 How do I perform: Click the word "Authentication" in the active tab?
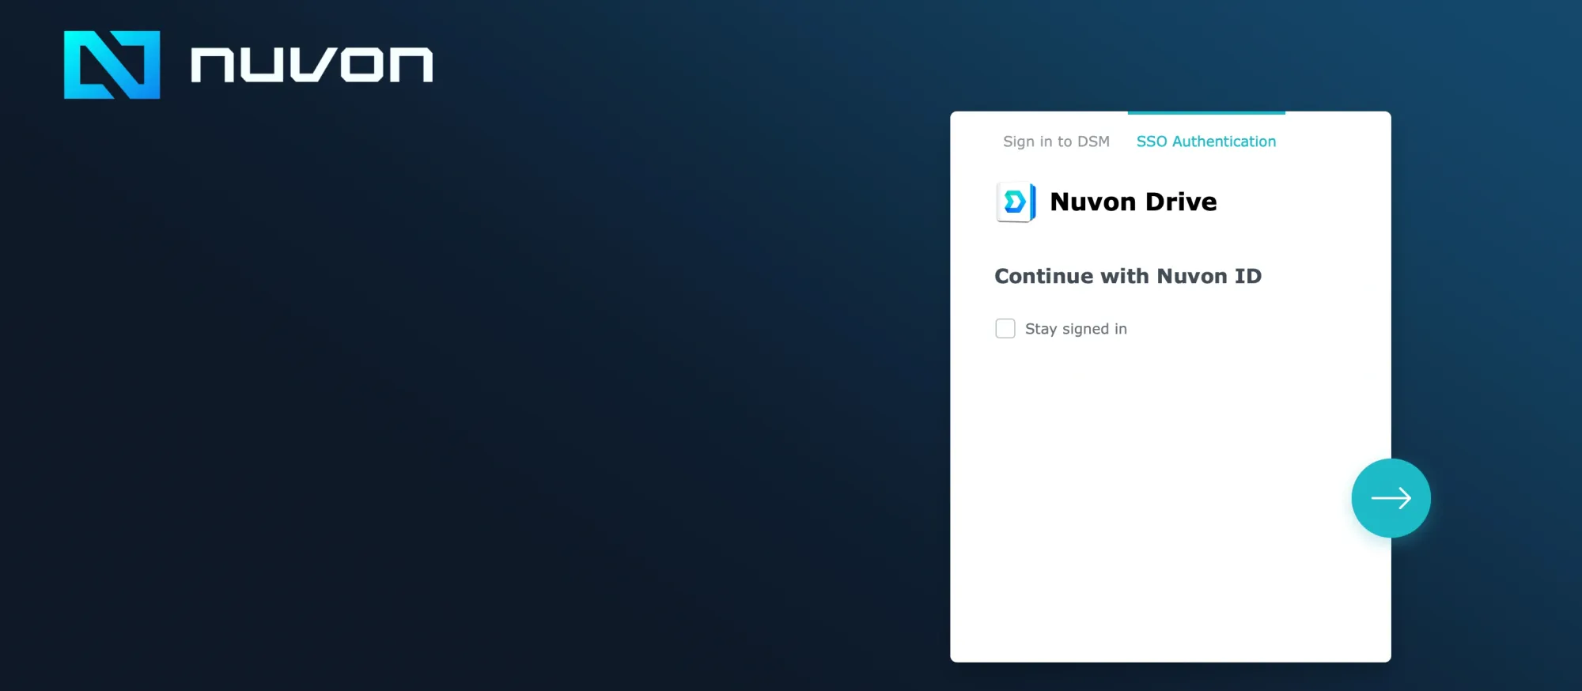click(1224, 142)
